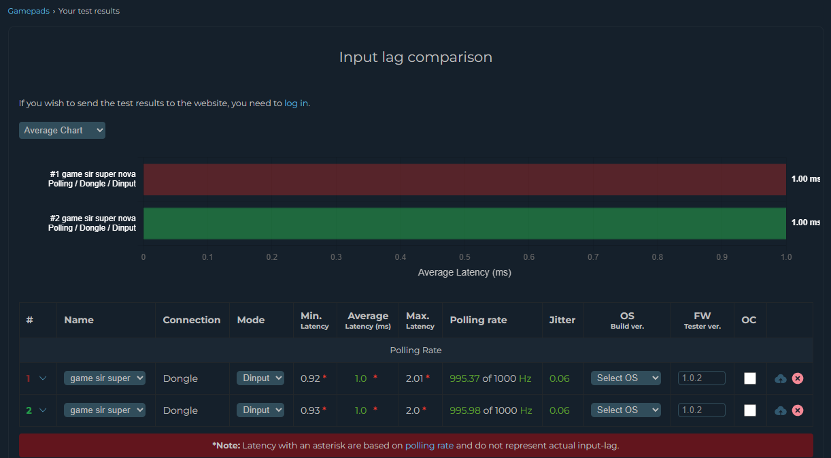Screen dimensions: 831x458
Task: Click the Connection column header
Action: tap(192, 320)
